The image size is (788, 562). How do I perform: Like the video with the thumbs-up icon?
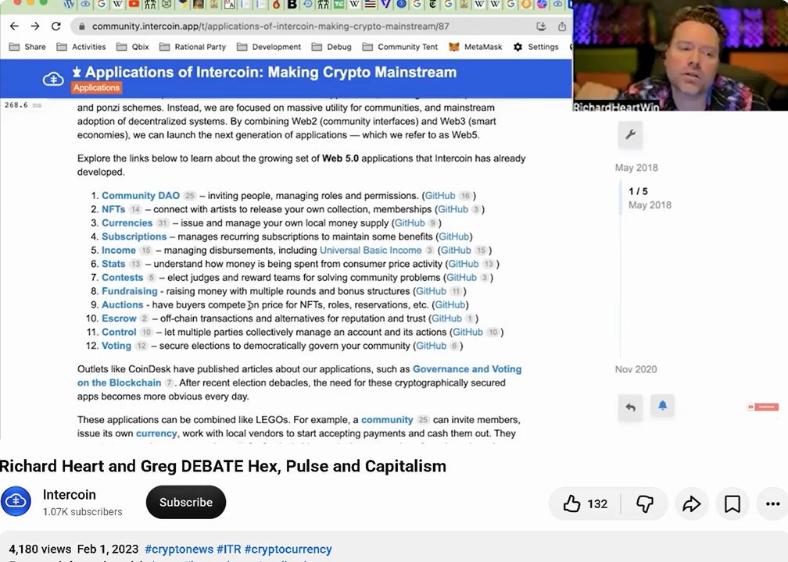[572, 503]
